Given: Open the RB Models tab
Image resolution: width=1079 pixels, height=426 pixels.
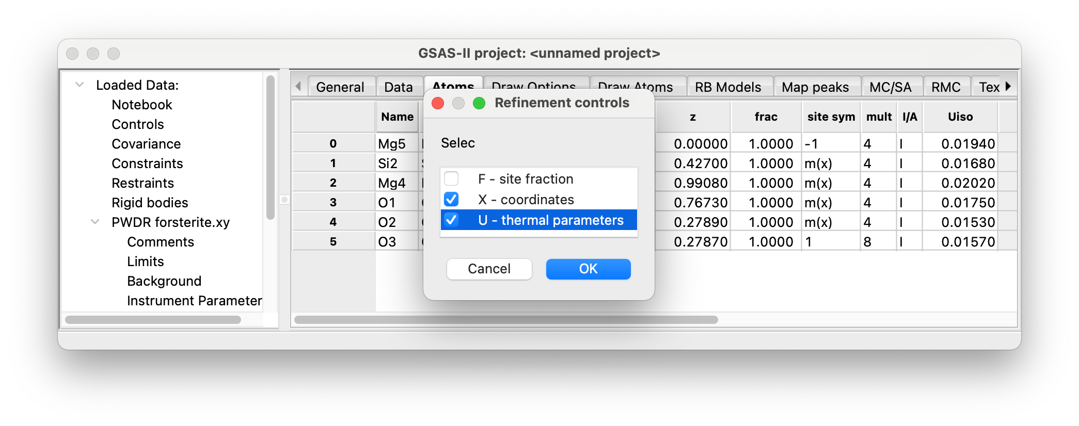Looking at the screenshot, I should (x=727, y=87).
